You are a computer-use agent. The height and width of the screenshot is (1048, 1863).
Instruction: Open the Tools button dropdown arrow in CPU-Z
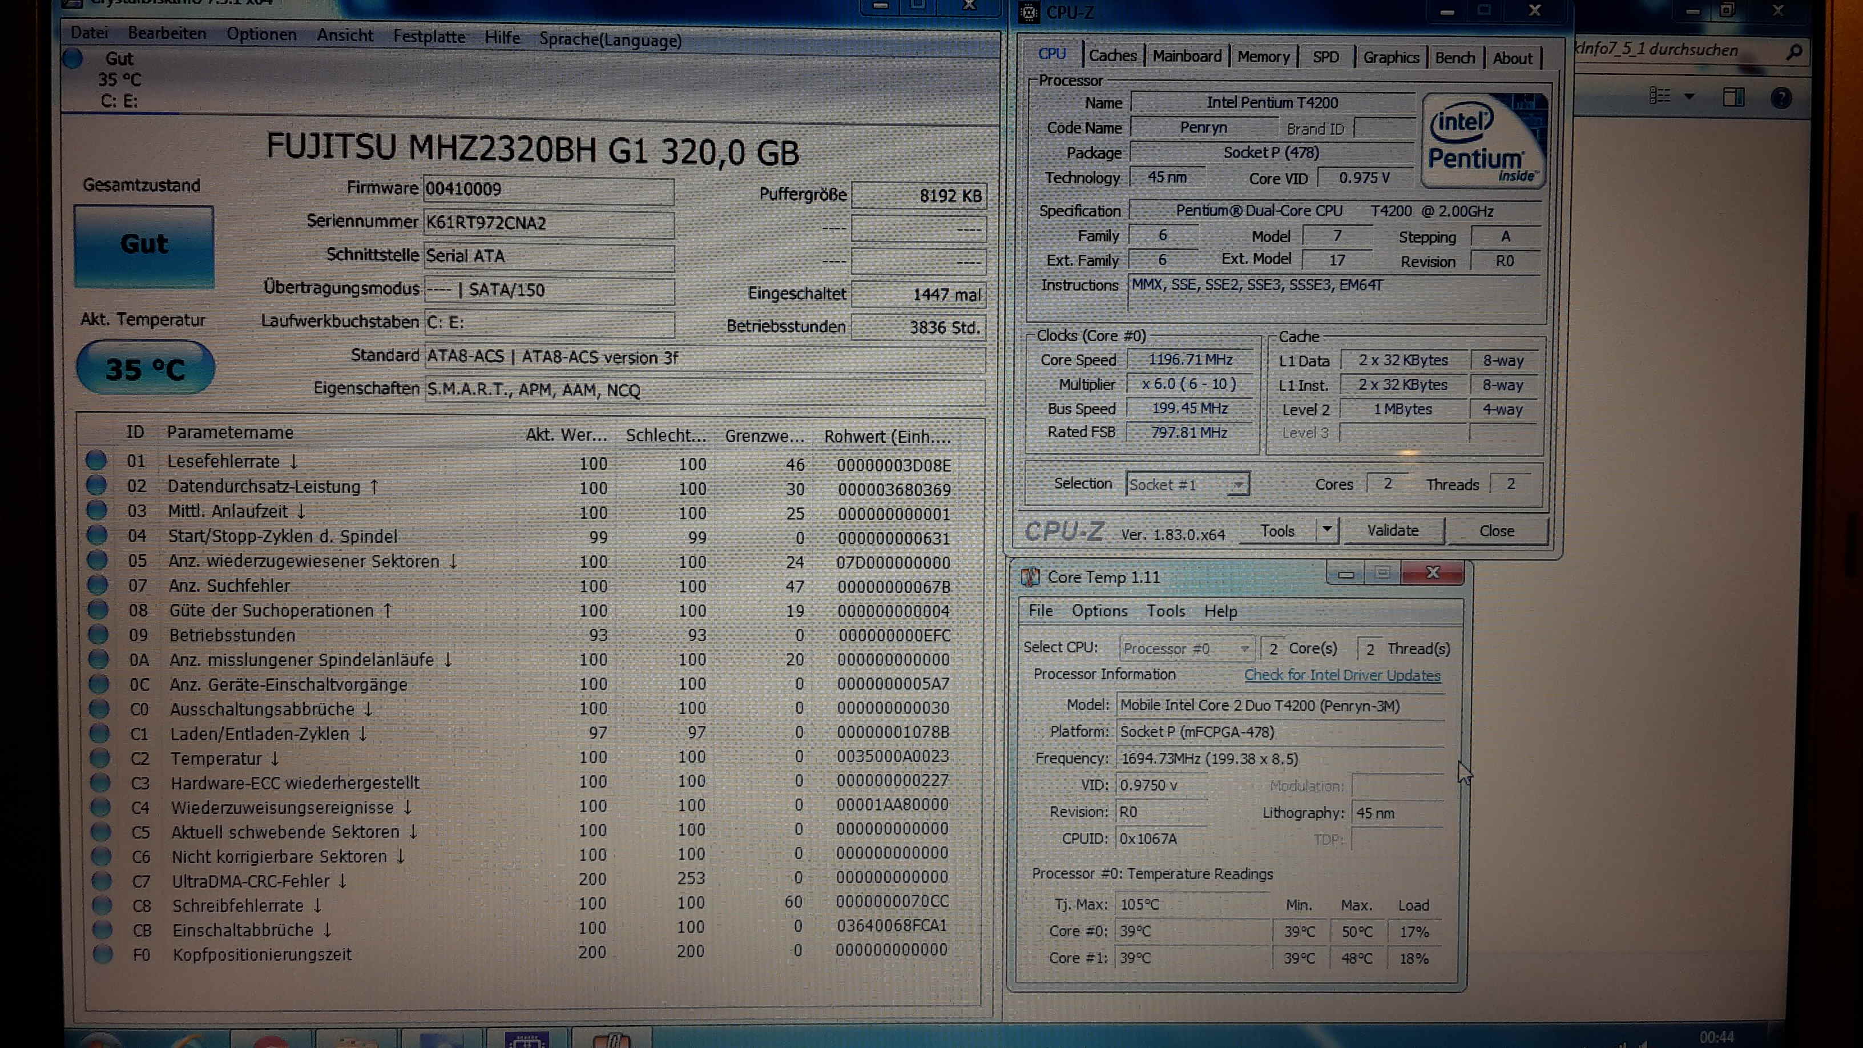pos(1326,530)
